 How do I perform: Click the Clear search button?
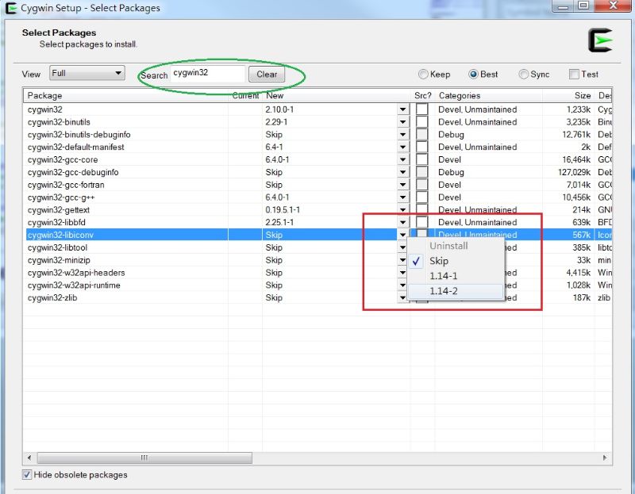coord(267,74)
